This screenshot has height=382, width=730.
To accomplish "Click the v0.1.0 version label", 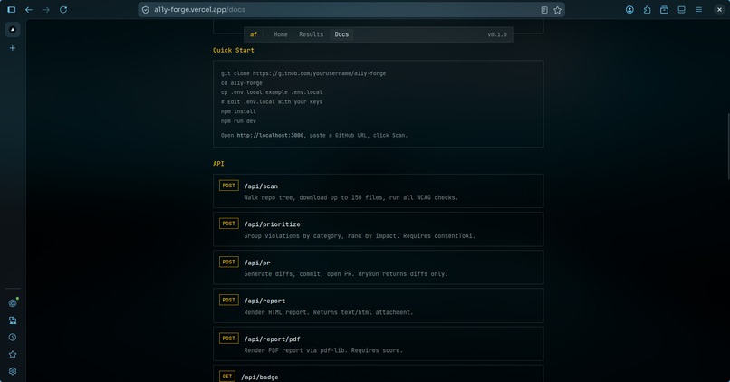I will pos(496,34).
